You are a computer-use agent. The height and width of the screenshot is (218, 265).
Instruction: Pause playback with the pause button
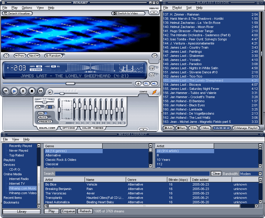(23, 91)
